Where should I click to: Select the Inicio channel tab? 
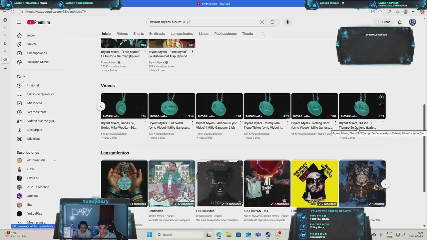click(x=106, y=34)
